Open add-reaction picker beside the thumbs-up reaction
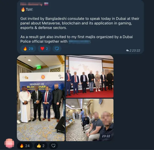 tap(53, 146)
